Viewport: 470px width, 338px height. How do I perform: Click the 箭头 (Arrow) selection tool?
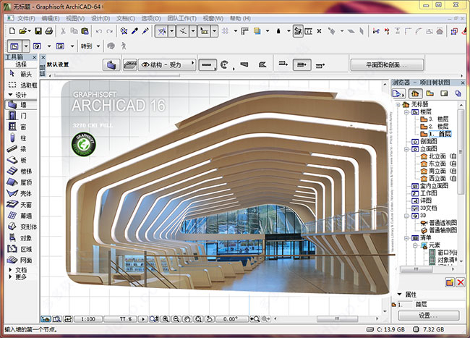20,74
